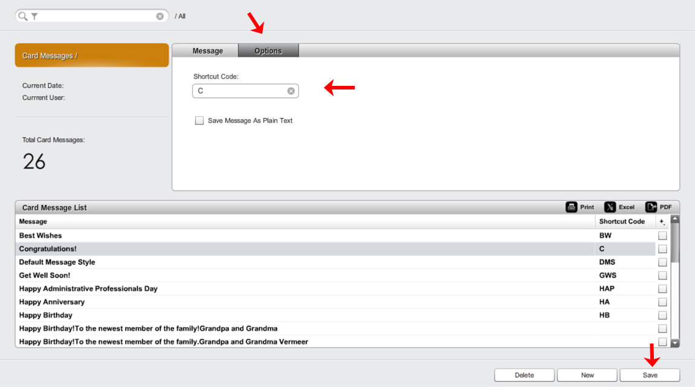Click into the Shortcut Code input field
695x387 pixels.
tap(240, 91)
